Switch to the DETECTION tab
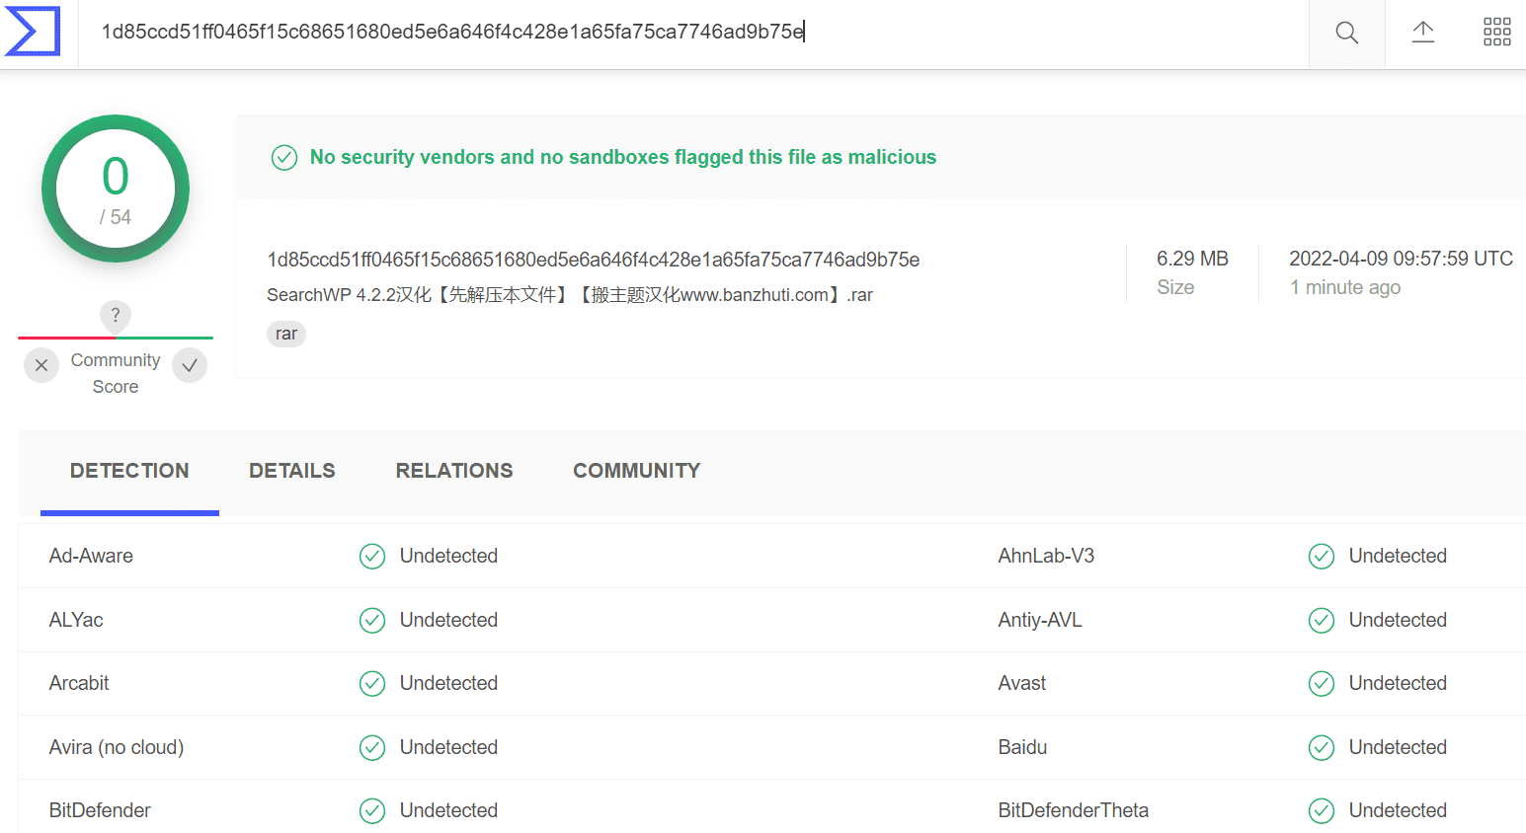 click(129, 472)
